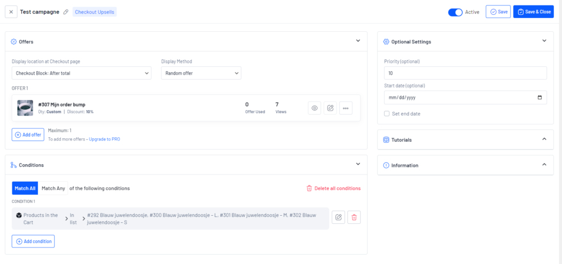This screenshot has width=562, height=264.
Task: Focus the Priority input field
Action: pos(465,73)
